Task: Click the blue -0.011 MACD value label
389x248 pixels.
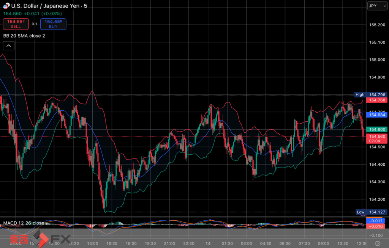Action: tap(376, 221)
